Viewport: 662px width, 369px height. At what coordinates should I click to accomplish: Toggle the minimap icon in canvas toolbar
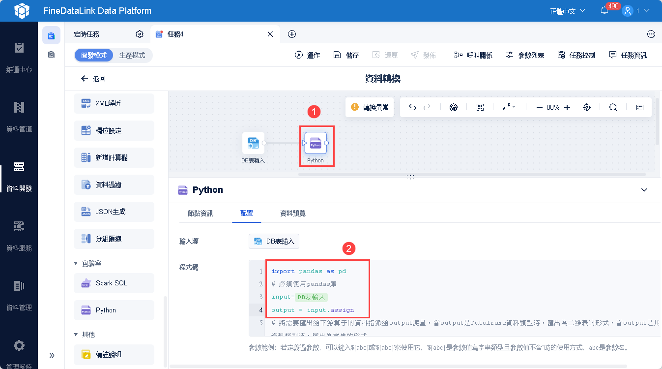(640, 107)
